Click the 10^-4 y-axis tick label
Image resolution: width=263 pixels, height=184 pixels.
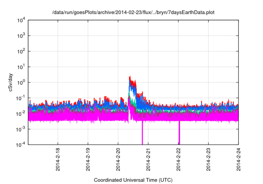(x=21, y=144)
